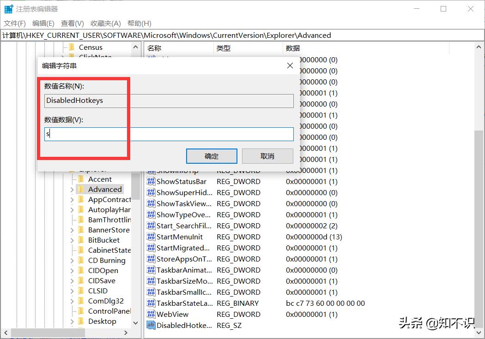This screenshot has height=339, width=485.
Task: Cancel the dialog with 取消 button
Action: [267, 156]
